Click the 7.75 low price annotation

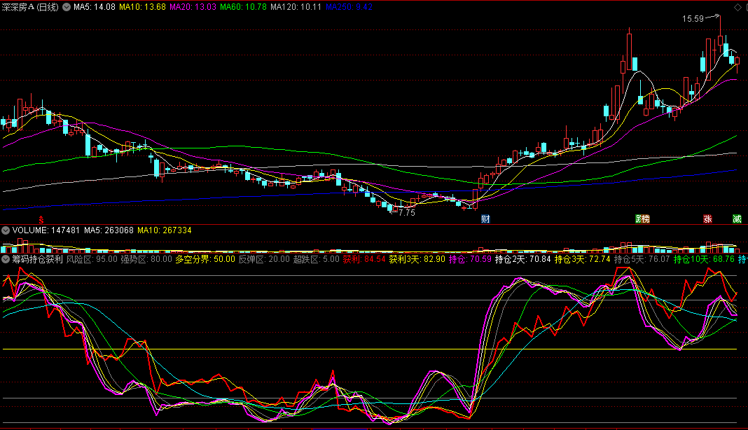[407, 213]
